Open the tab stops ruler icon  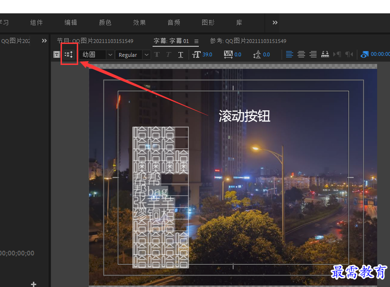tap(325, 54)
